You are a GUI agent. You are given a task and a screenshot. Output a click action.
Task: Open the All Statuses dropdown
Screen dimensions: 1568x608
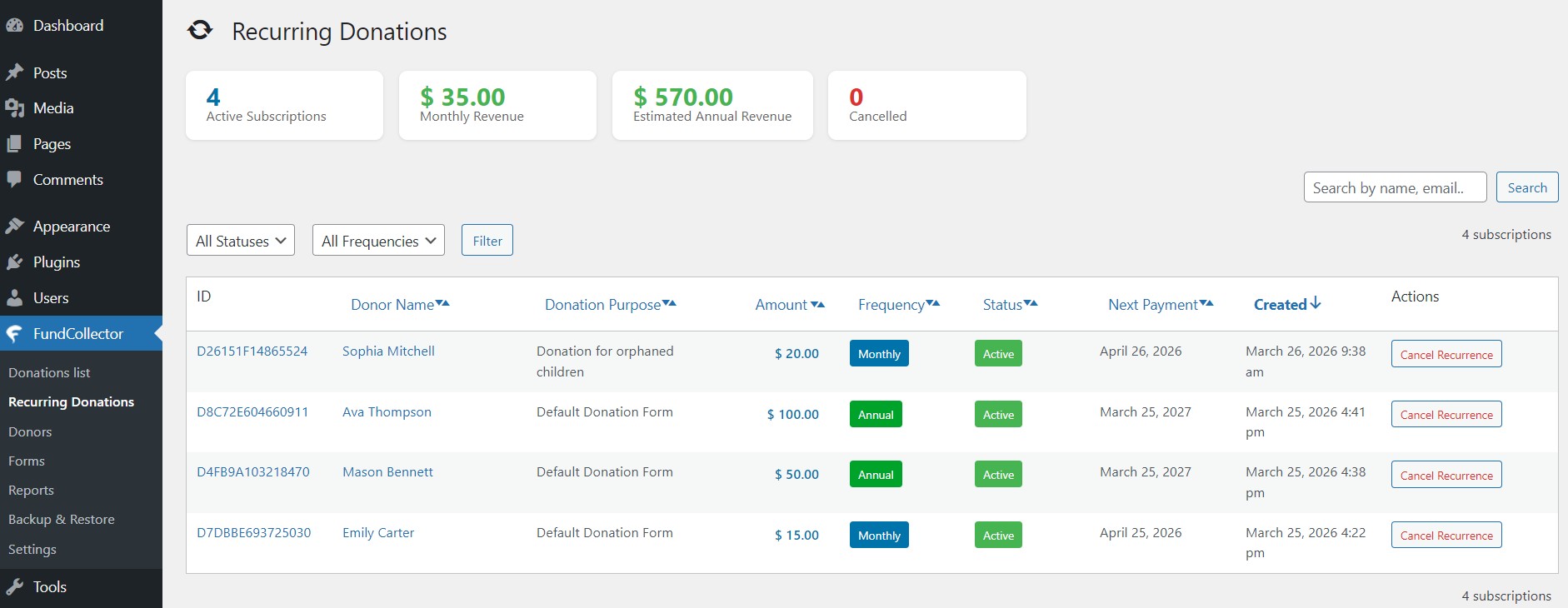pos(241,241)
